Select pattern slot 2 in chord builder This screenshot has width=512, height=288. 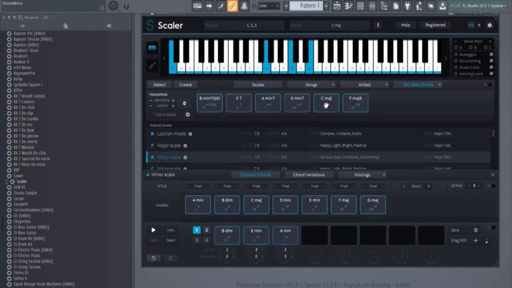point(206,230)
